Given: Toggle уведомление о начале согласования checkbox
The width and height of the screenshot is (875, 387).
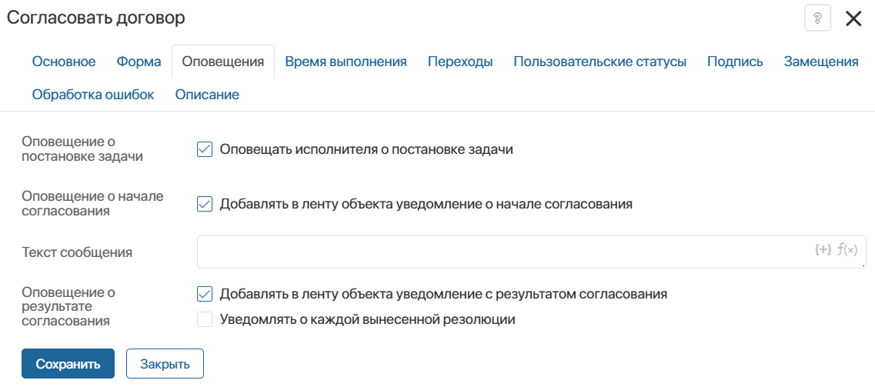Looking at the screenshot, I should (x=205, y=204).
